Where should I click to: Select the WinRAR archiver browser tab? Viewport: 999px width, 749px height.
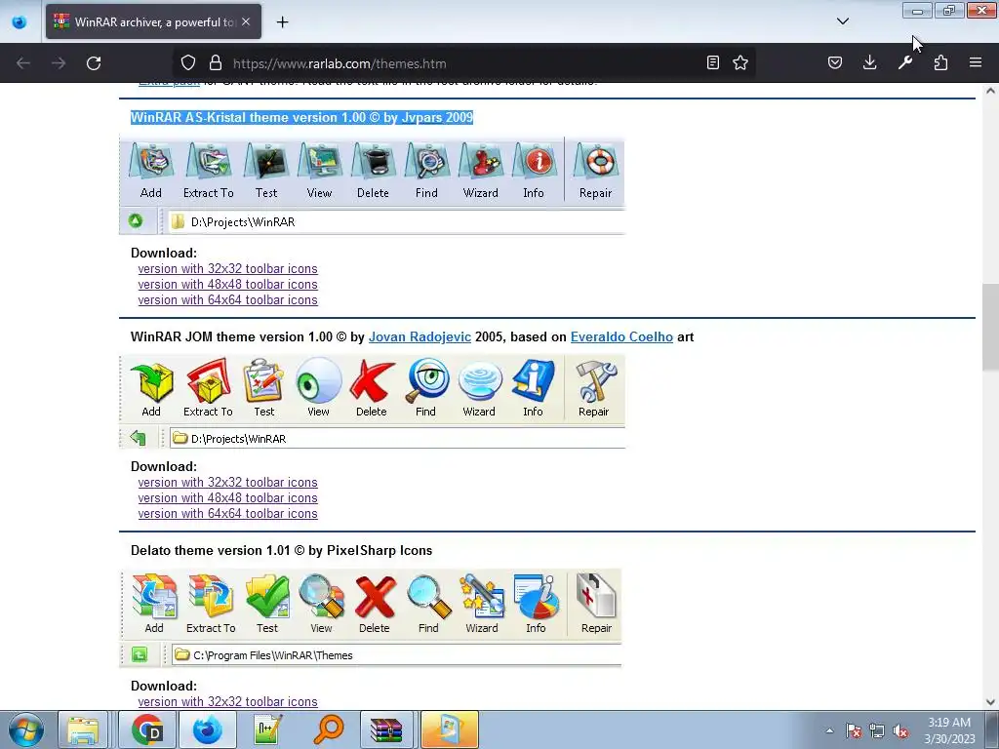coord(153,21)
